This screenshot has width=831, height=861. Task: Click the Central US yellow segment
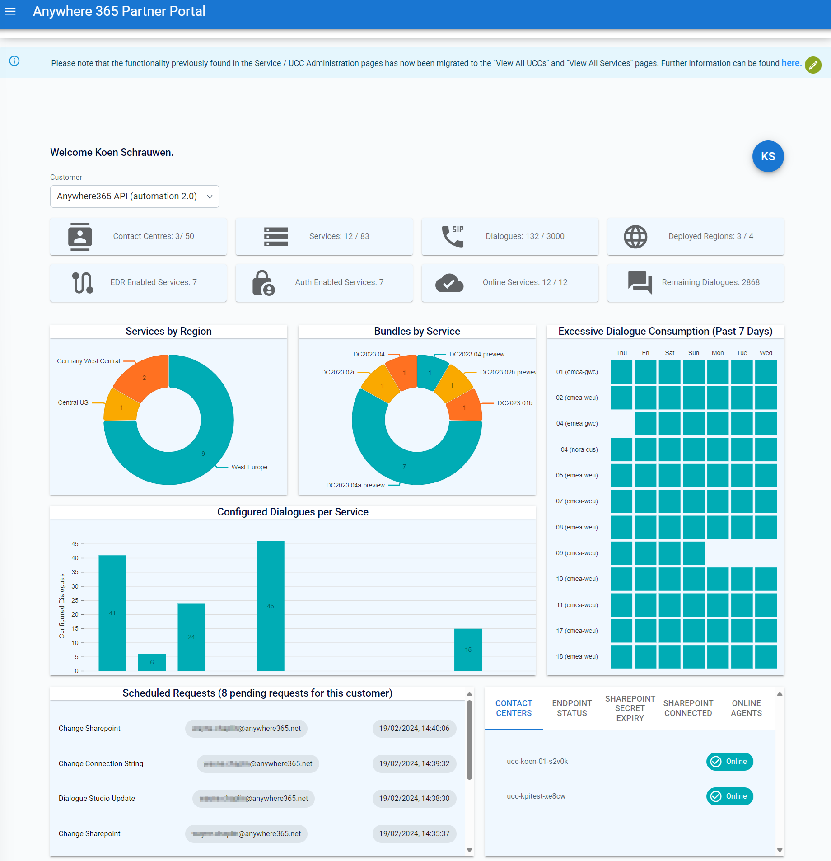click(121, 407)
